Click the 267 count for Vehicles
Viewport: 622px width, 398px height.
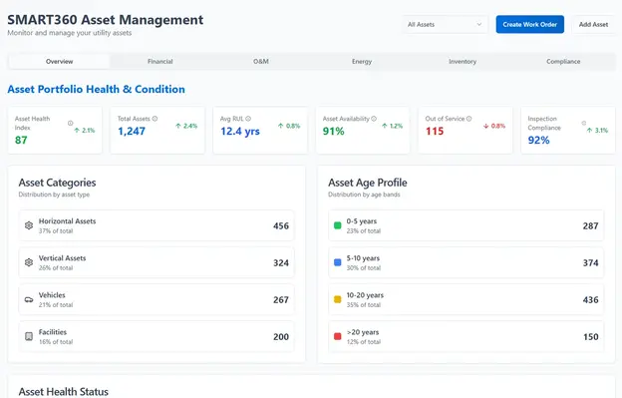[x=281, y=299]
